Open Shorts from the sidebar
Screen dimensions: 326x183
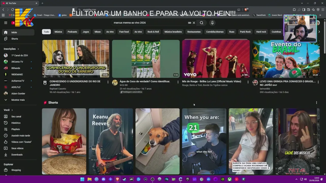(x=18, y=39)
